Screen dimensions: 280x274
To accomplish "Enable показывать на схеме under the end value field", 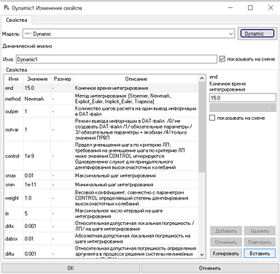I will click(212, 118).
